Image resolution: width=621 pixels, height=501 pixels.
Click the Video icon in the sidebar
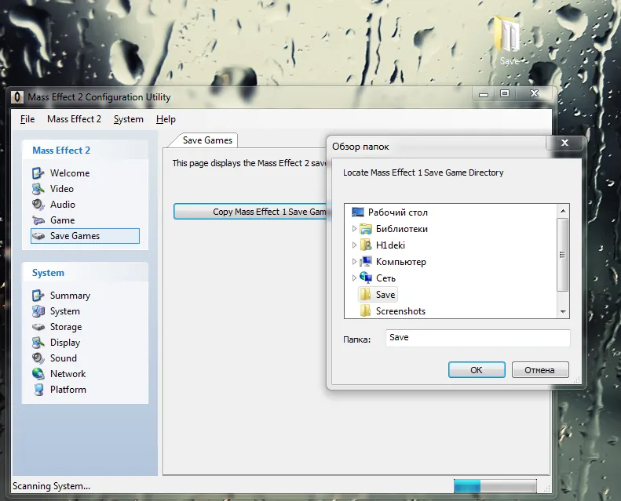(38, 189)
